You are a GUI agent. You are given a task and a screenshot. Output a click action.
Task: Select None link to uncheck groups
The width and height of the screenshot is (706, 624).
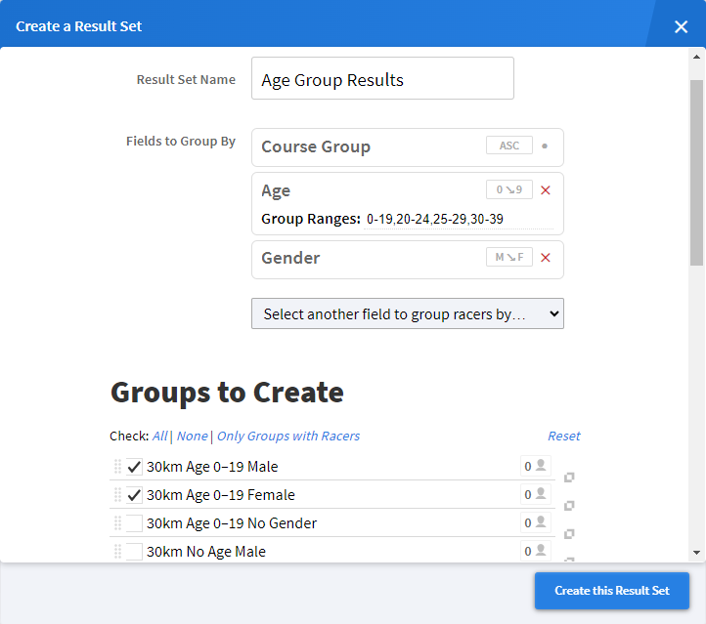[193, 437]
